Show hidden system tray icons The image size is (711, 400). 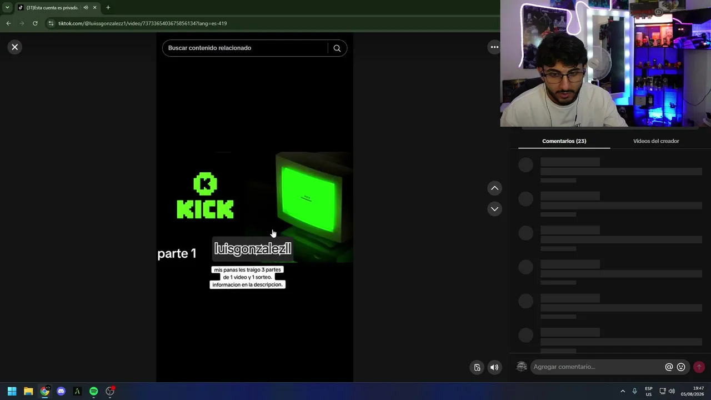pos(623,392)
